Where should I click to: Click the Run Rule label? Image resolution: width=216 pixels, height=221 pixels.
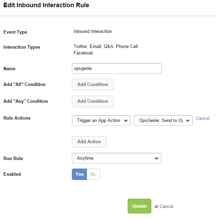coord(13,159)
